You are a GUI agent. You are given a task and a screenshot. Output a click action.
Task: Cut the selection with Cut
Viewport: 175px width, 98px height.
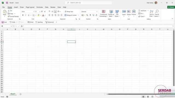[x=10, y=11]
